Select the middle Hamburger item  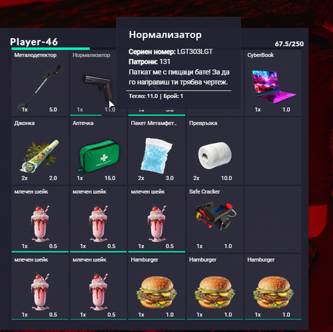[215, 287]
